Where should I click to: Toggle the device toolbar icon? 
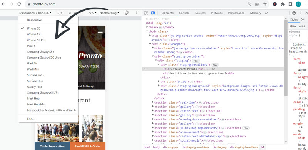tap(153, 13)
